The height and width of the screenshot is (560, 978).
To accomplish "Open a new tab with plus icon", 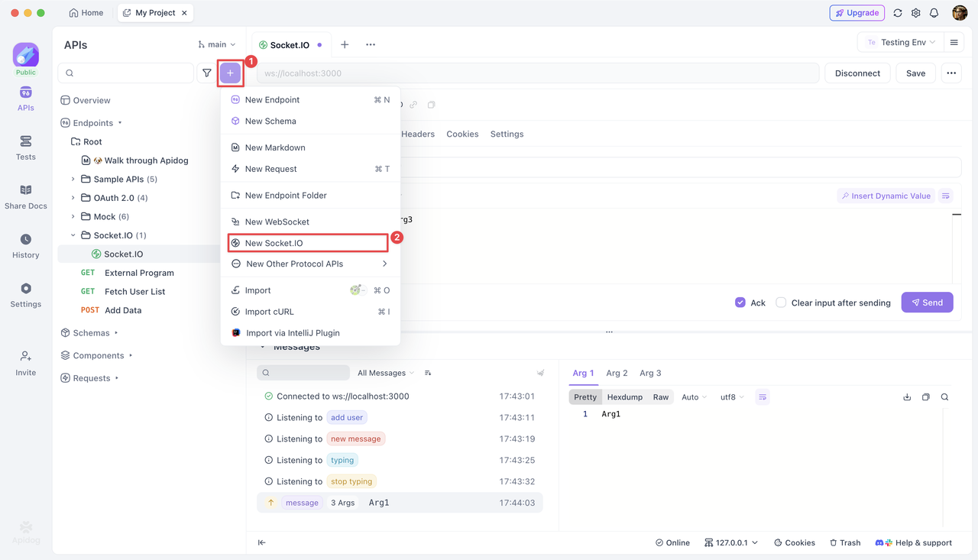I will [345, 44].
